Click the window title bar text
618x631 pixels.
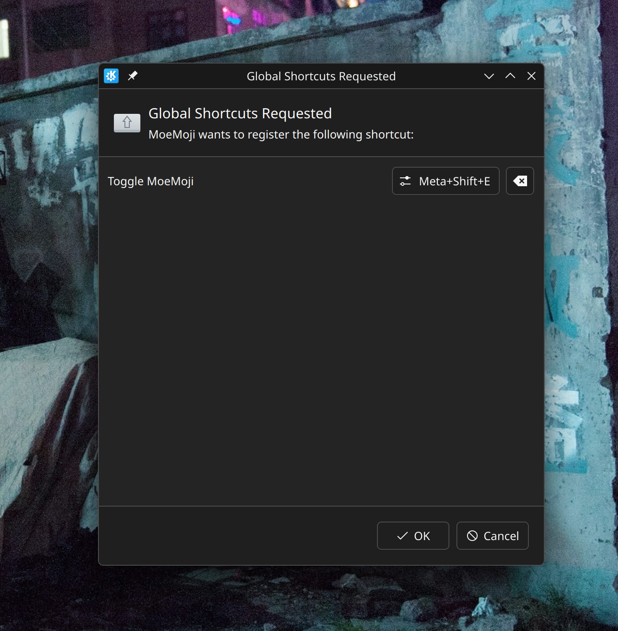click(x=321, y=76)
